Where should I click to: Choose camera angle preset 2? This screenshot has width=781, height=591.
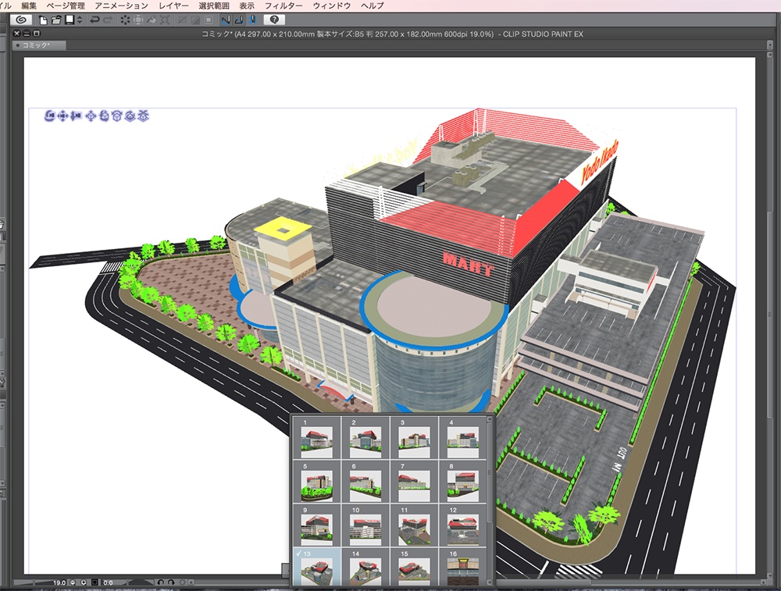click(x=366, y=438)
